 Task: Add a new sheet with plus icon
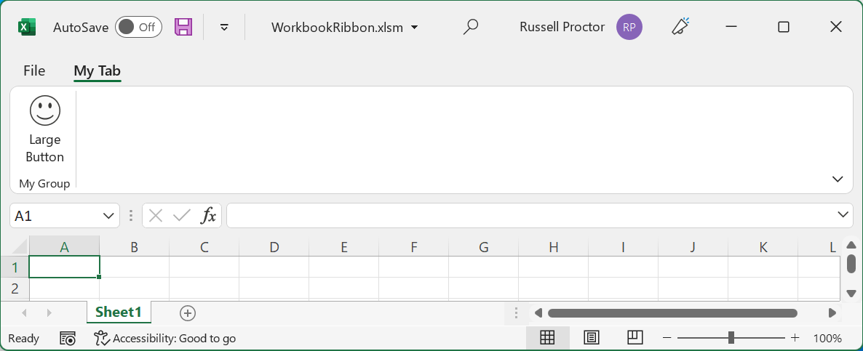[x=188, y=313]
